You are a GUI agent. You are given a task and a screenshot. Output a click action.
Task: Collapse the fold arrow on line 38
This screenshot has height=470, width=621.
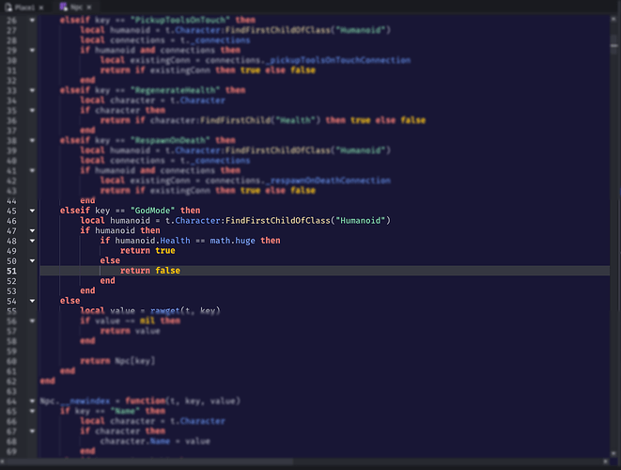tap(32, 140)
